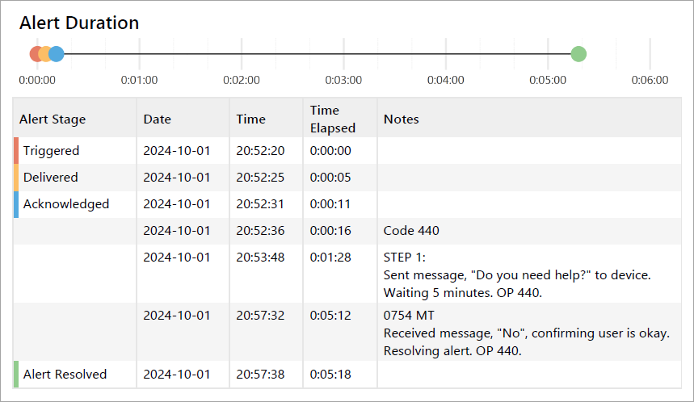Click the 0:06:00 timeline axis label
The width and height of the screenshot is (694, 402).
point(650,80)
